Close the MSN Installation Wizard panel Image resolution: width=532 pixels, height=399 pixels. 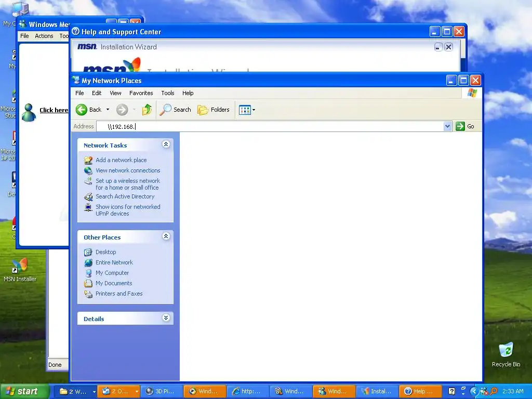[x=448, y=47]
